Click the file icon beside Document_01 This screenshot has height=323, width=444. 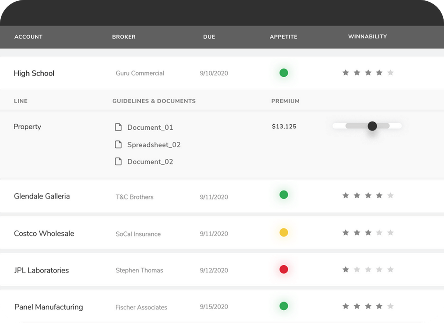click(x=118, y=127)
